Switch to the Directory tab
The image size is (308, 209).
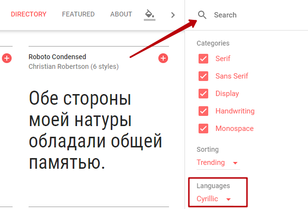(29, 15)
